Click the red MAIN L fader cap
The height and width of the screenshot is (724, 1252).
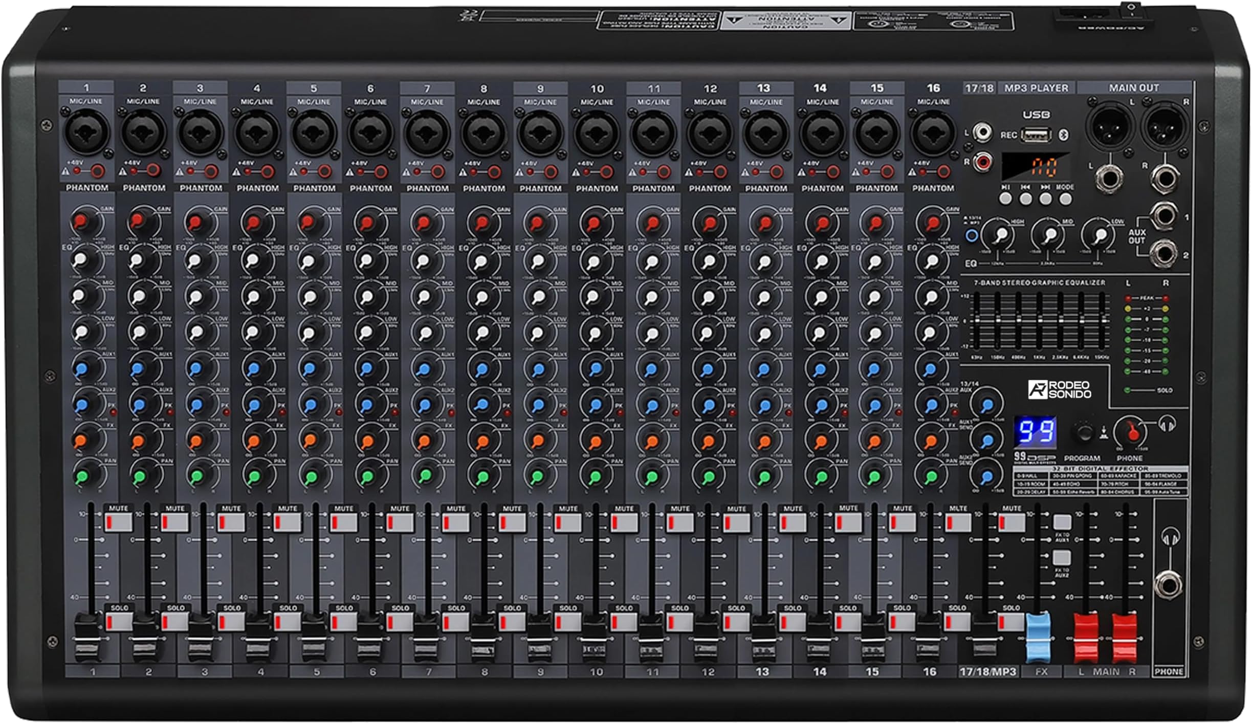1086,638
